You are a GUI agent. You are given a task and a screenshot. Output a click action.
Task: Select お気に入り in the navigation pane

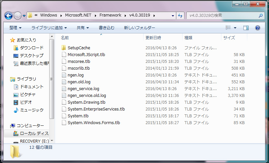click(27, 40)
